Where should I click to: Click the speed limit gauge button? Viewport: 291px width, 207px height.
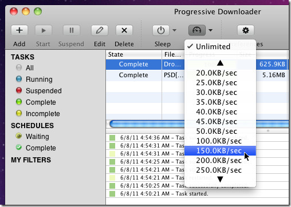click(x=197, y=30)
